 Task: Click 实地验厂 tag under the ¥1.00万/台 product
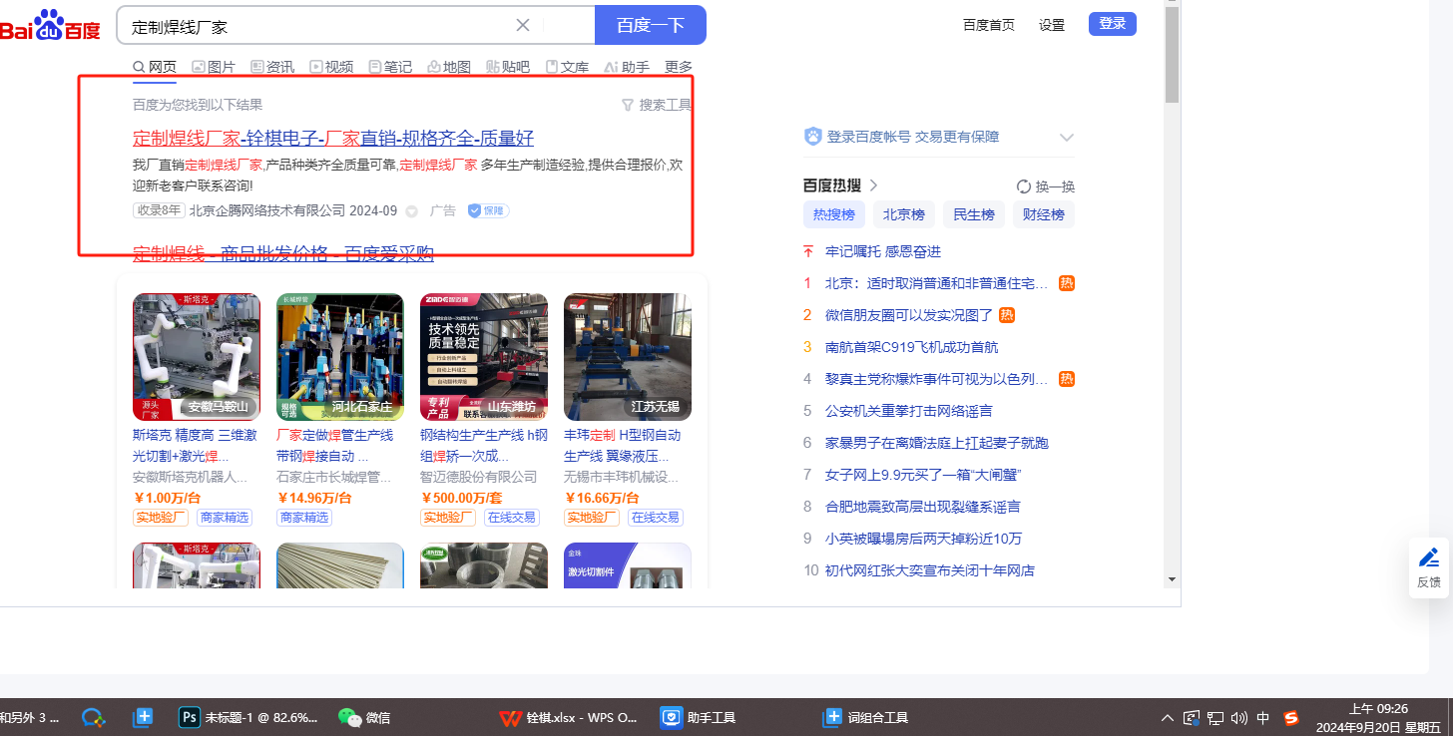coord(161,518)
